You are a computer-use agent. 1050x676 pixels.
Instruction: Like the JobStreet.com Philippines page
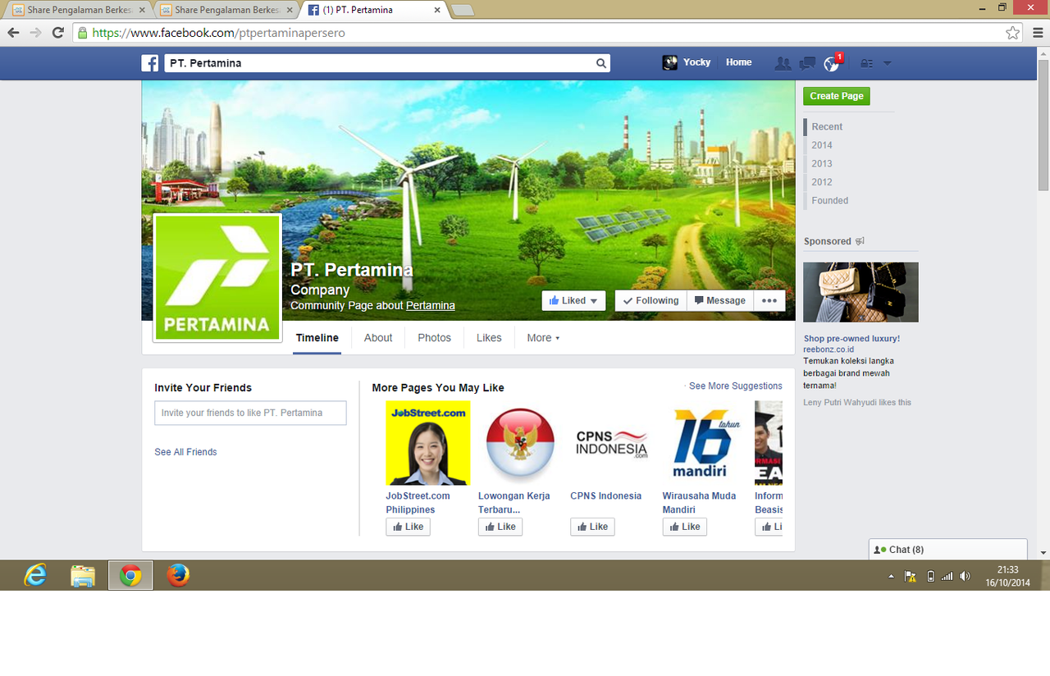[x=408, y=527]
